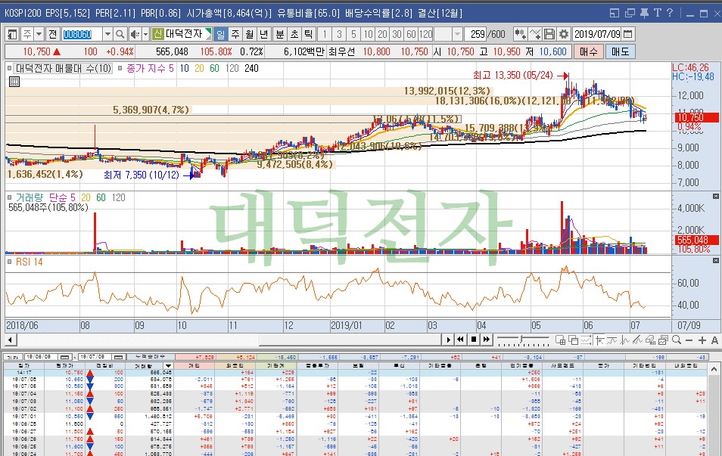Image resolution: width=722 pixels, height=456 pixels.
Task: Select the daily 일 period toggle
Action: pyautogui.click(x=221, y=34)
